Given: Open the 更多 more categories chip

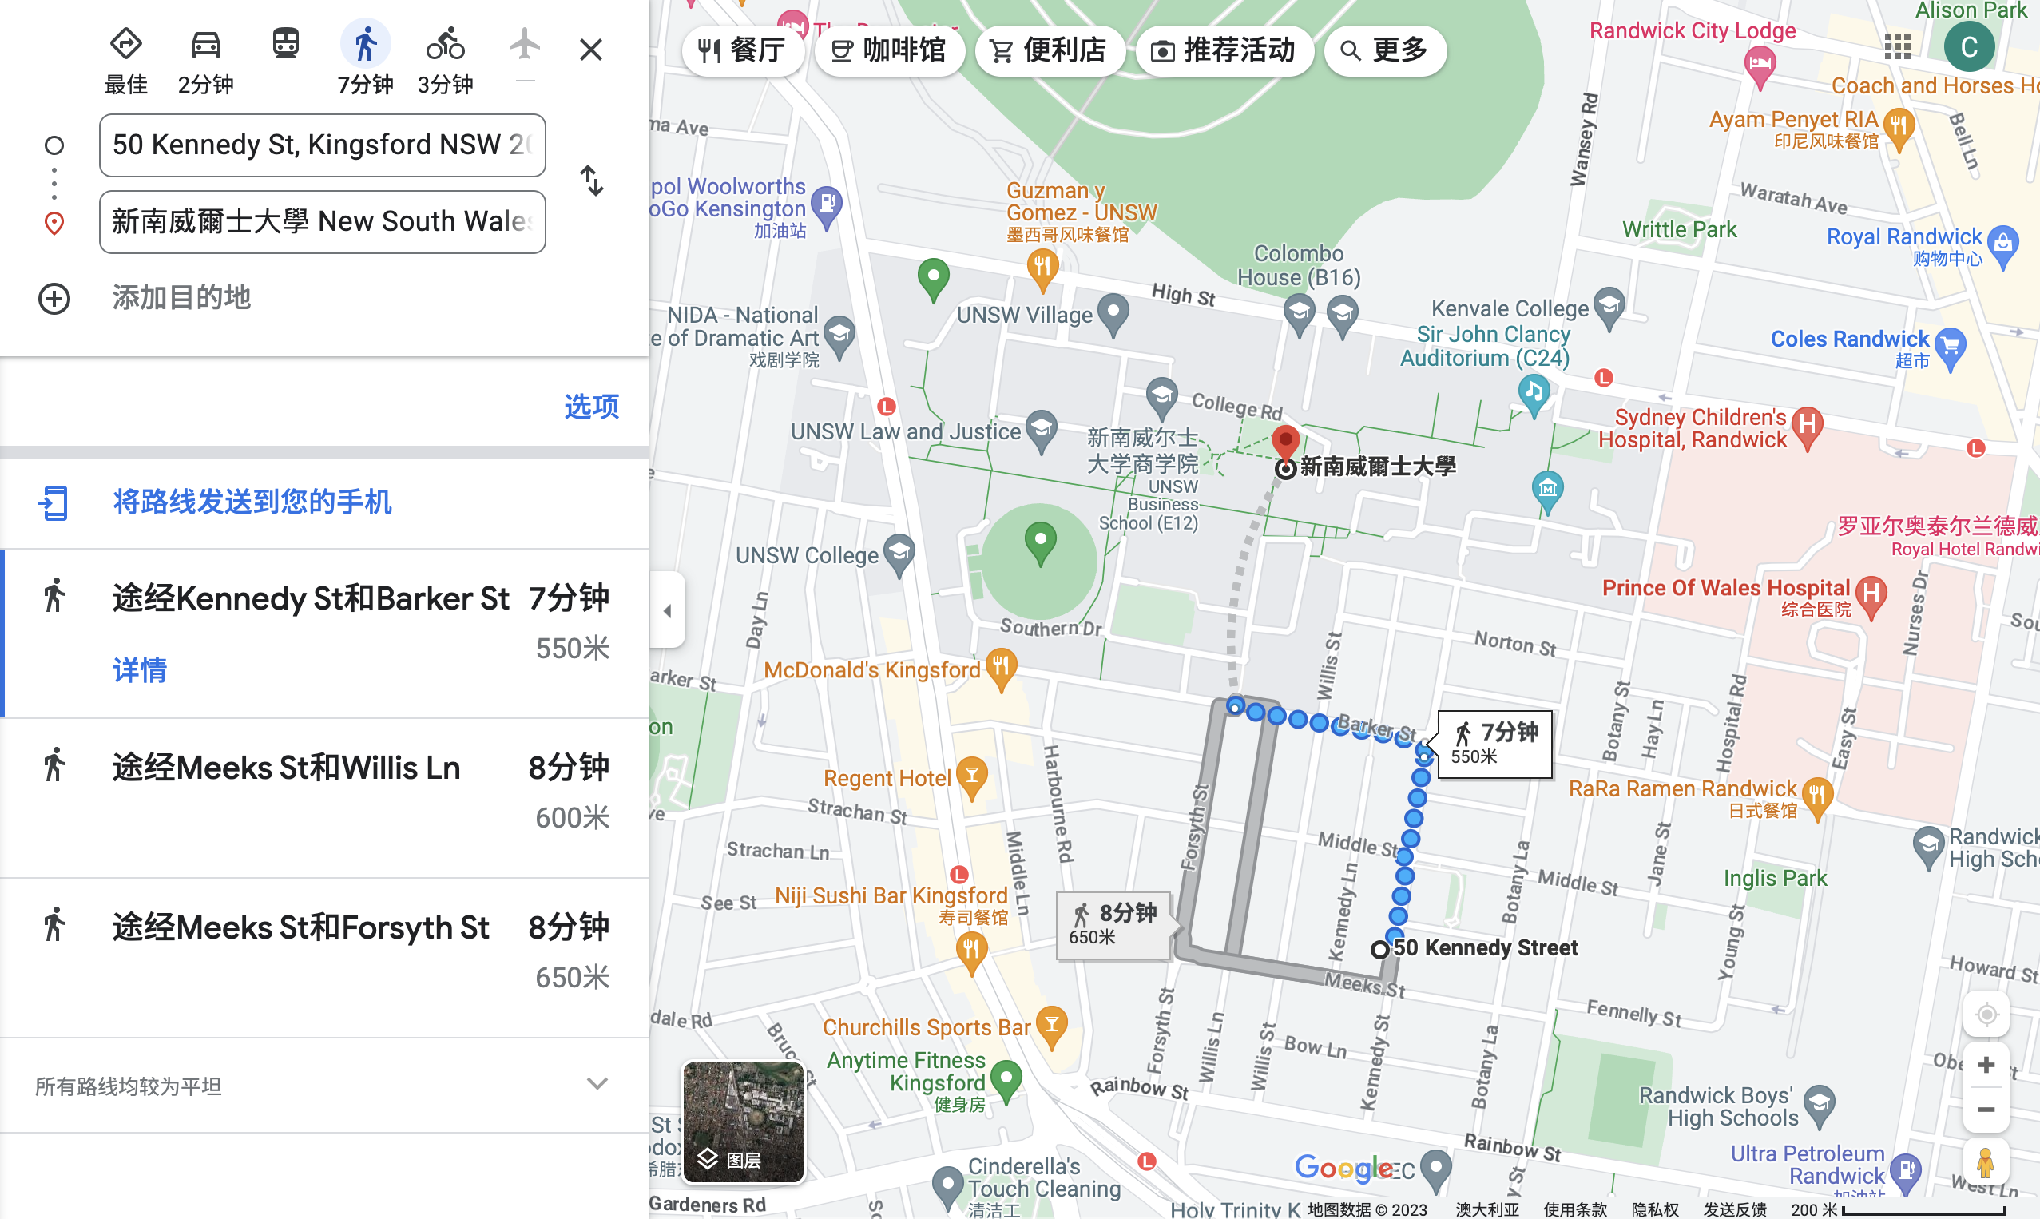Looking at the screenshot, I should pos(1386,51).
